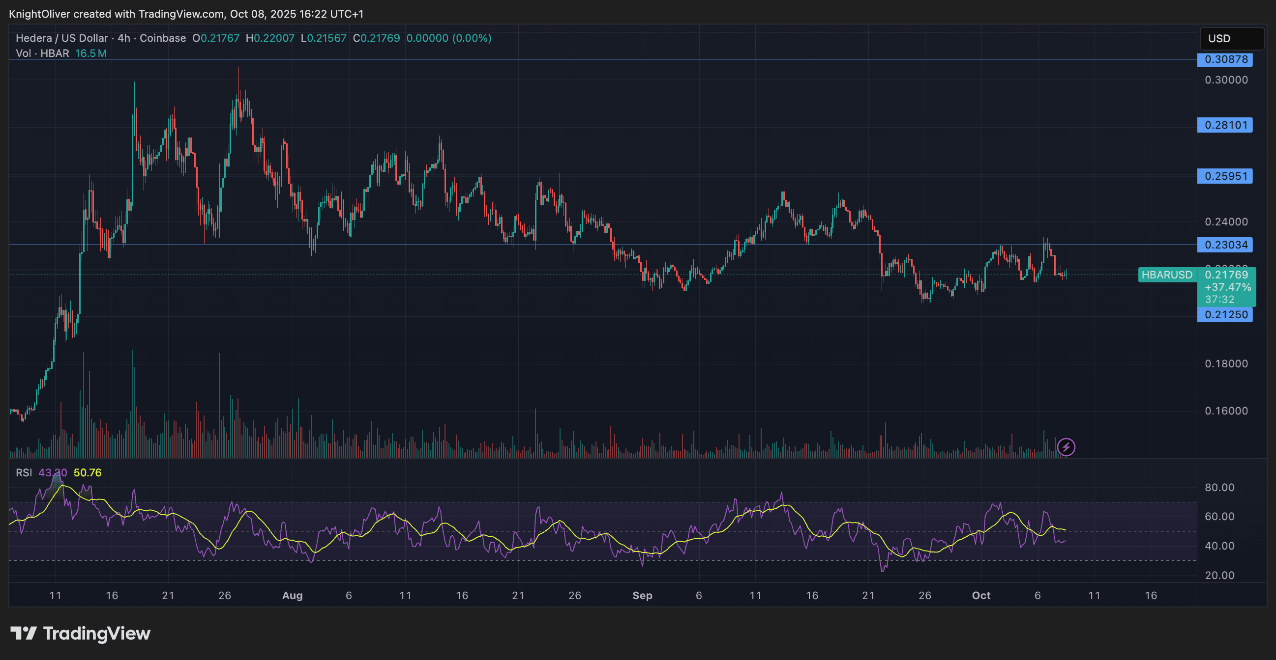The height and width of the screenshot is (660, 1276).
Task: Click the 0.25951 horizontal line label
Action: tap(1225, 176)
